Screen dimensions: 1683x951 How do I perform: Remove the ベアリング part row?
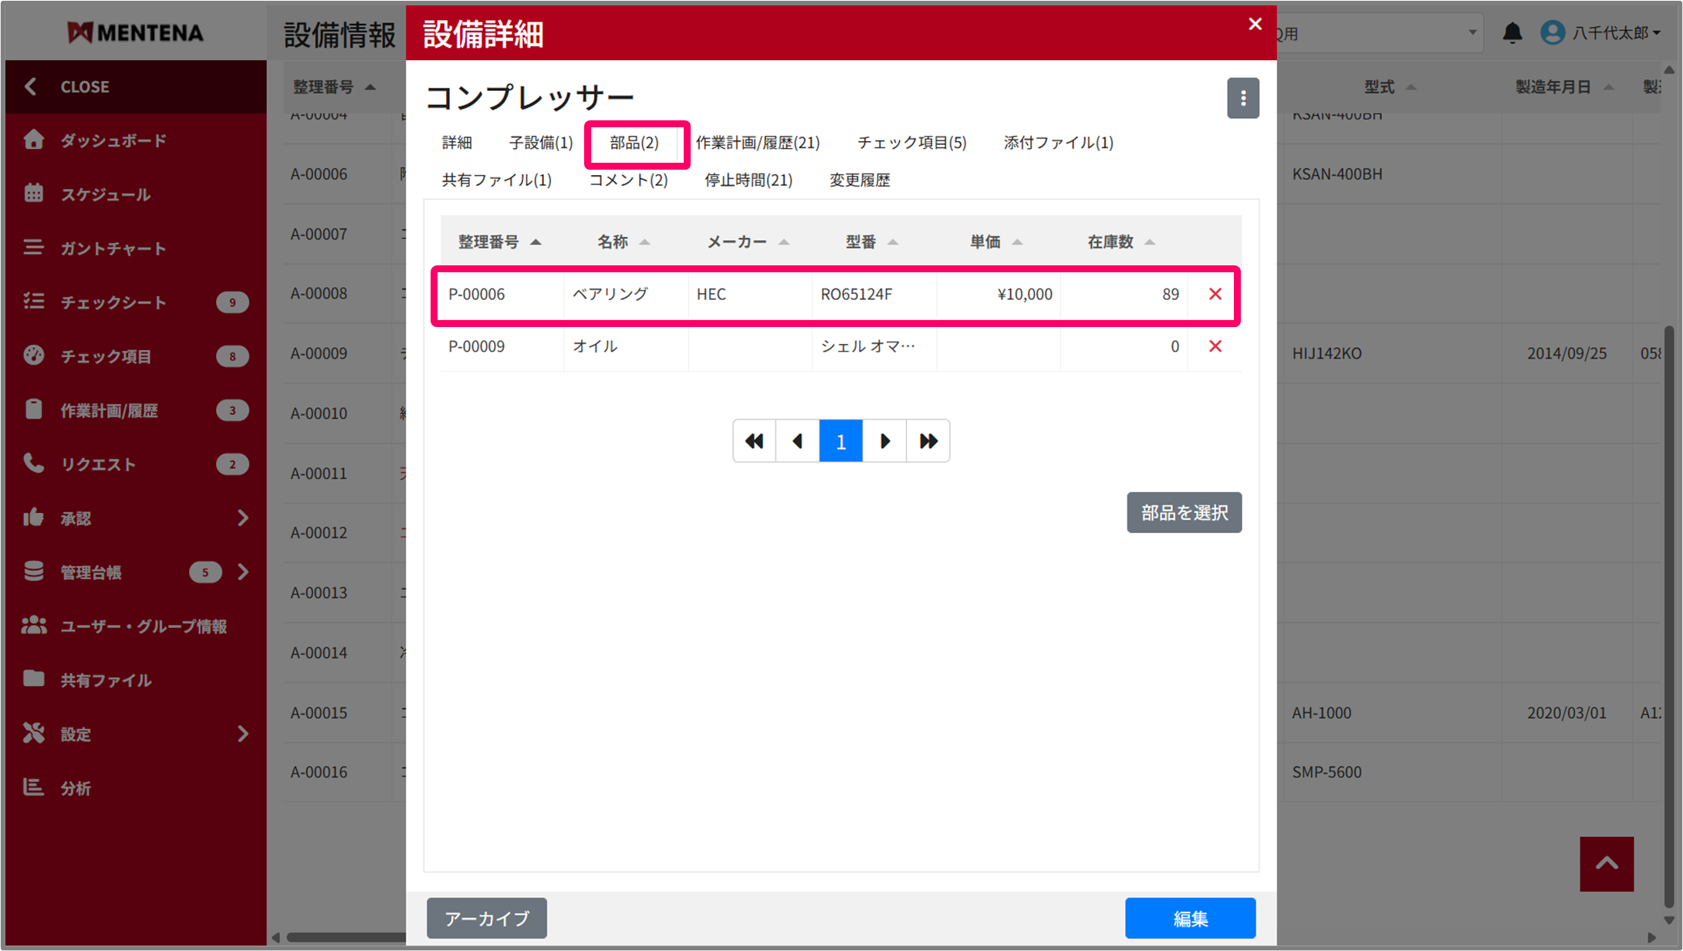click(x=1215, y=294)
